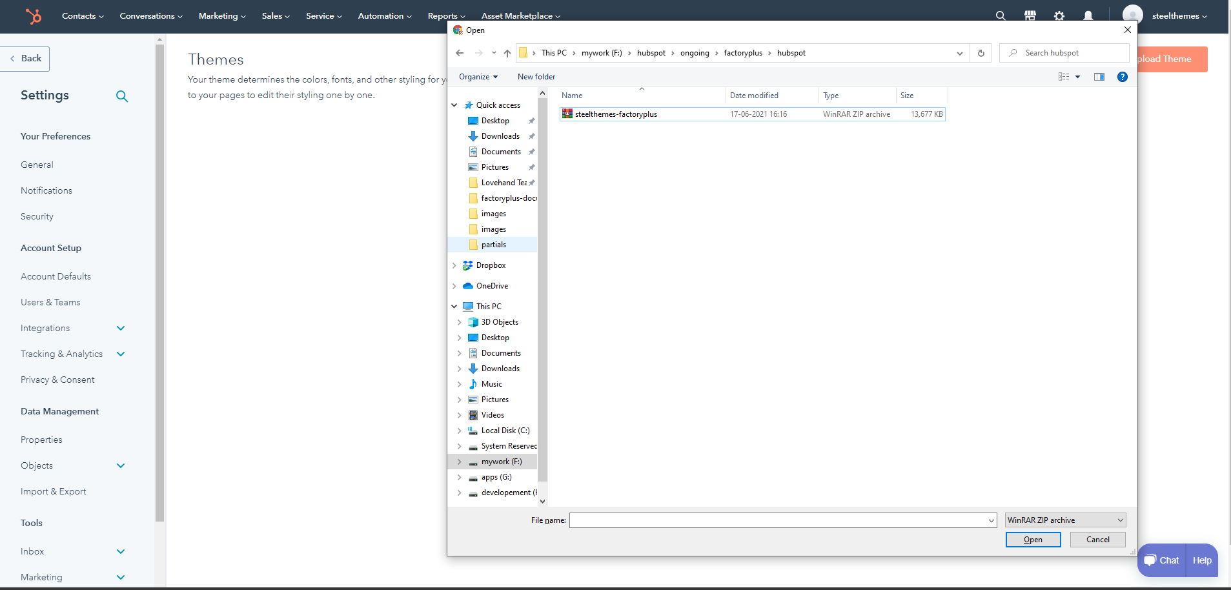
Task: Open the HubSpot marketplace icon
Action: [x=1030, y=15]
